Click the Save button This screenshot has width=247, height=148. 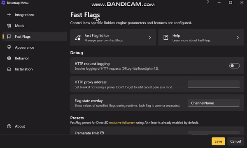point(218,141)
